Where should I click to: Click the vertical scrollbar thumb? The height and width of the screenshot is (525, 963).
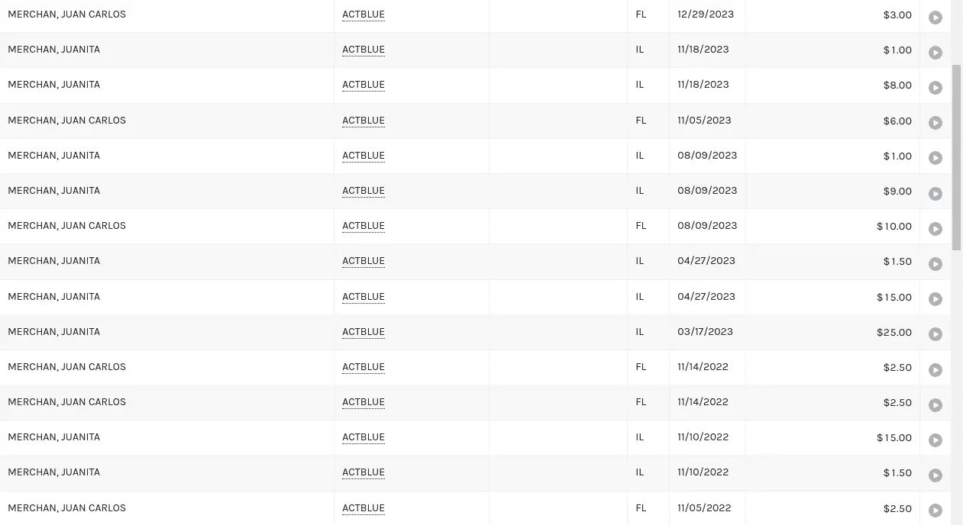click(956, 156)
